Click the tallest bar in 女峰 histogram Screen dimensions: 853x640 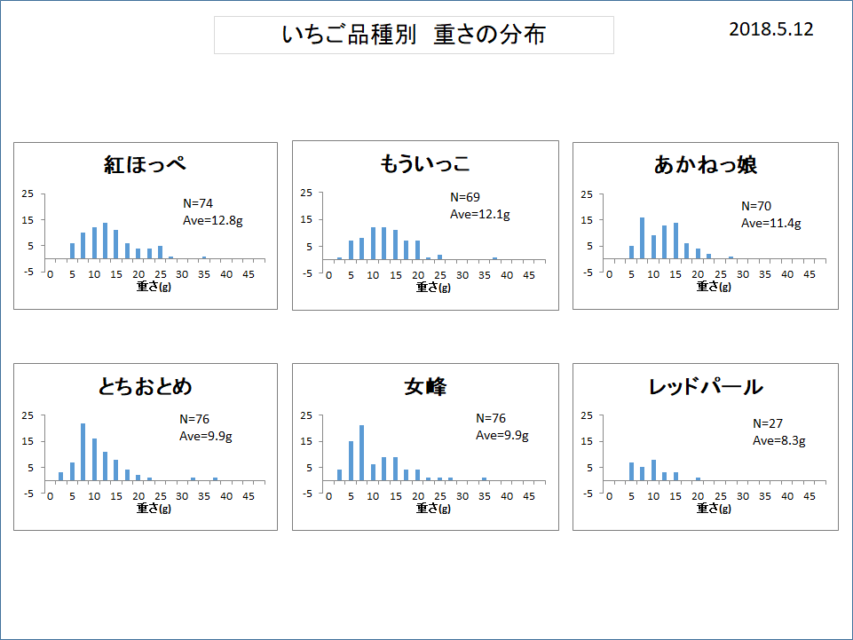(362, 453)
